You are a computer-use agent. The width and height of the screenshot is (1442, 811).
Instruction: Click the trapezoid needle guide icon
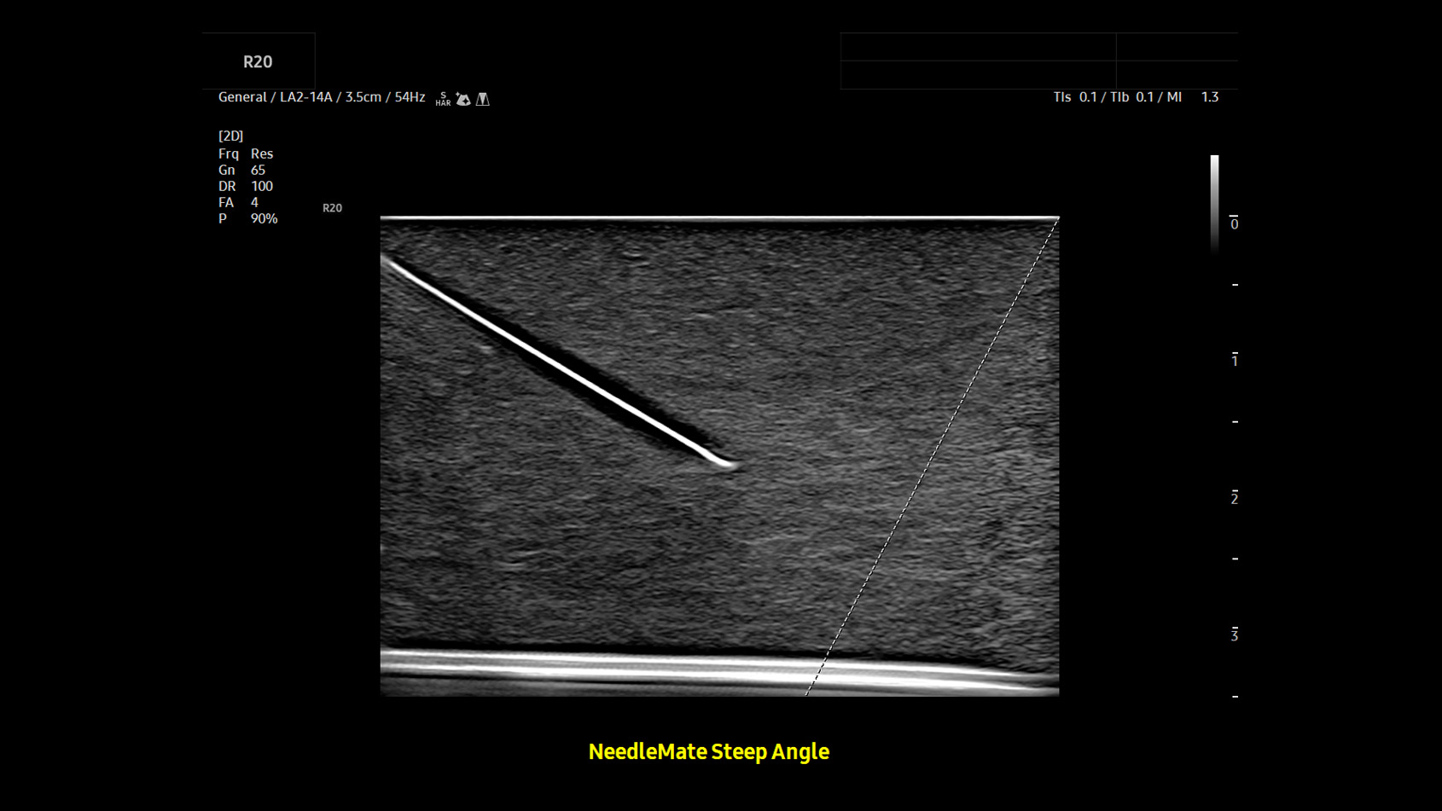(x=483, y=99)
